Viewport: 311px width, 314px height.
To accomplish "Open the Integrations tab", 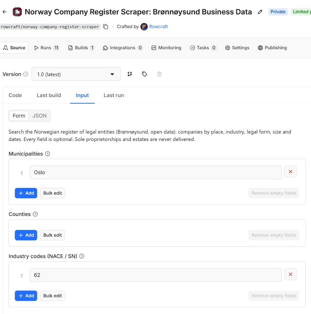I will pos(123,48).
